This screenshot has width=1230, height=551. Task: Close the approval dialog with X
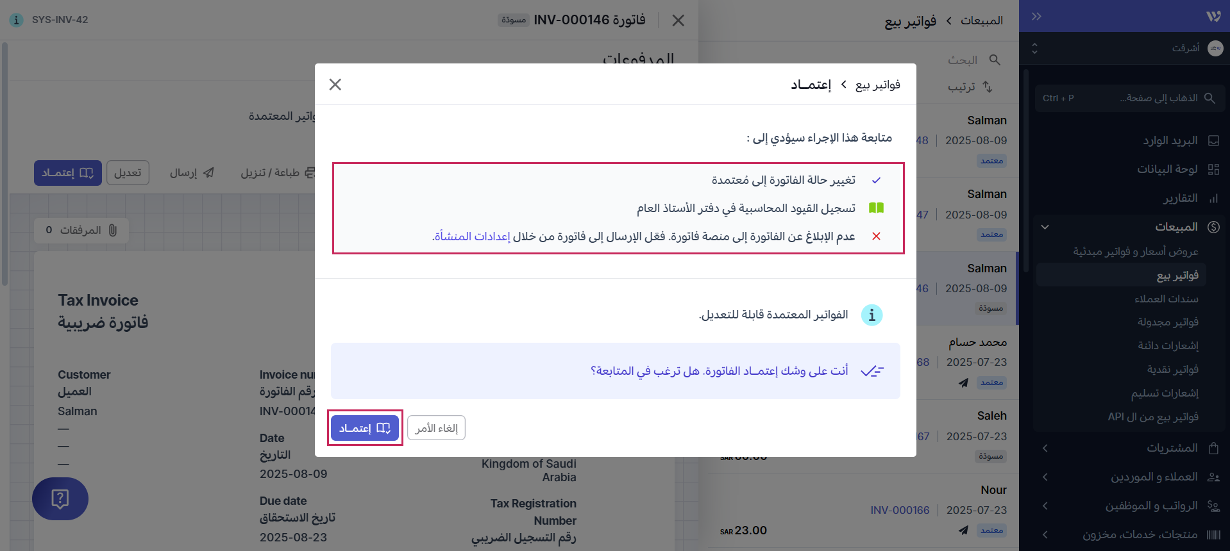click(x=335, y=85)
